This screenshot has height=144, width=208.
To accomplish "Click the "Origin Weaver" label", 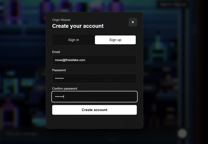I will 61,20.
